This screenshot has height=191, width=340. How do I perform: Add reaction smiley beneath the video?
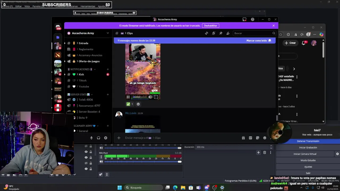point(138,104)
